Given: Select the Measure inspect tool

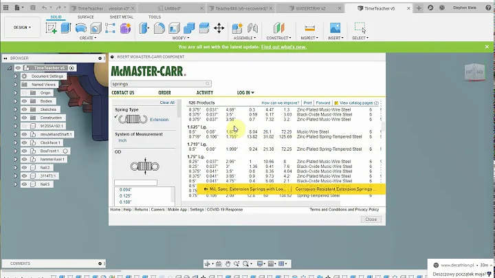Looking at the screenshot, I should 309,28.
